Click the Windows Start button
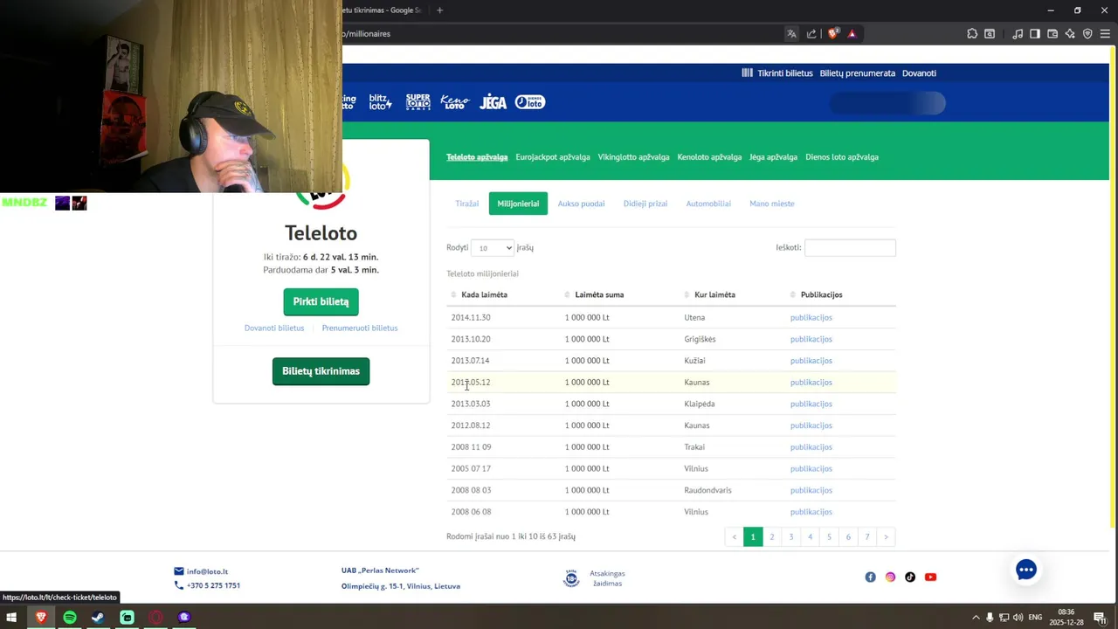Screen dimensions: 1118x629 pos(11,617)
